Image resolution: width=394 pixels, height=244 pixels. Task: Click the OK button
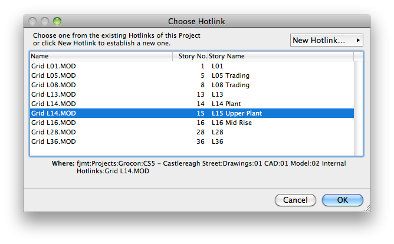(342, 200)
